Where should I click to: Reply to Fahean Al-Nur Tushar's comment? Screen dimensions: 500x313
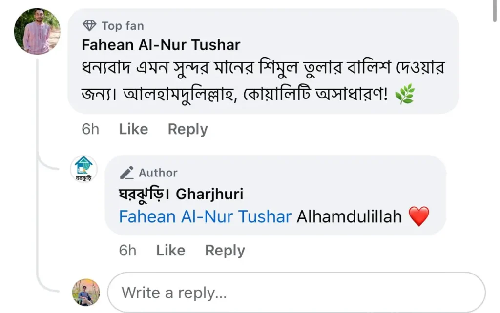point(187,129)
